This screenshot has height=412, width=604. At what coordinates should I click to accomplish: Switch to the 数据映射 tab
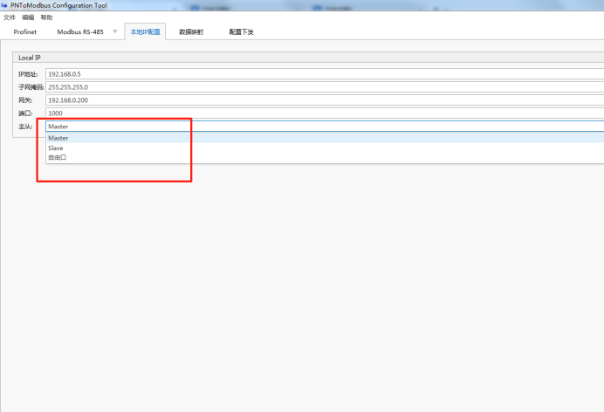(x=191, y=32)
